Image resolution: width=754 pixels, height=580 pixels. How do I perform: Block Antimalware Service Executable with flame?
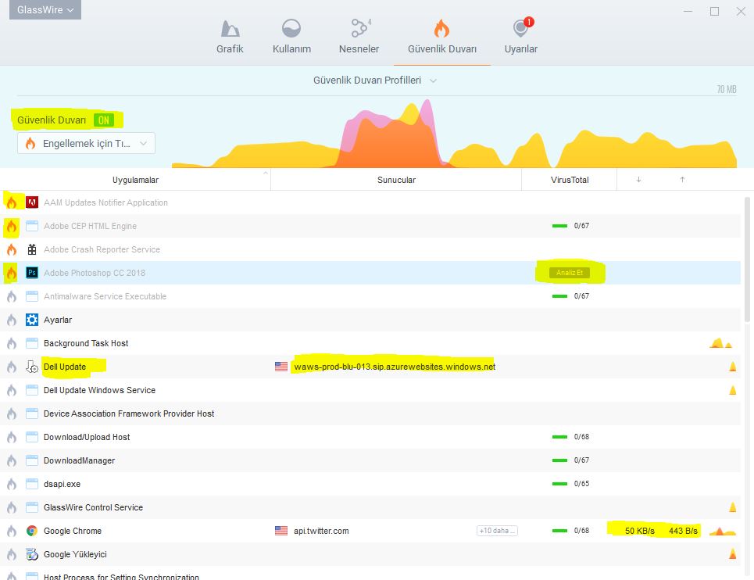pyautogui.click(x=12, y=296)
